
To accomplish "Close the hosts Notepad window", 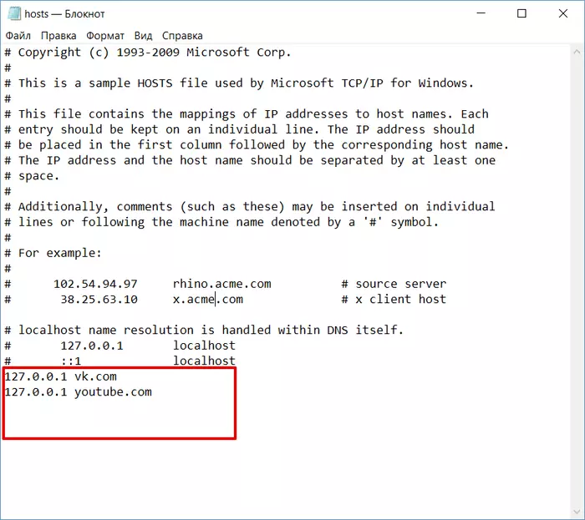I will (x=563, y=14).
